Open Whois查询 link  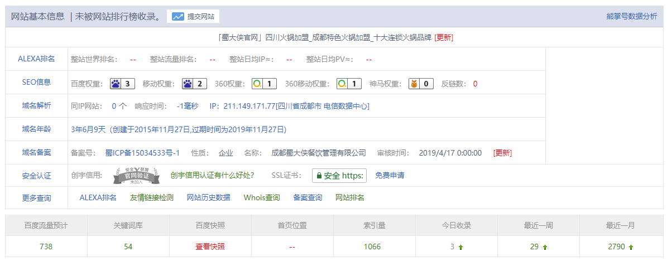tap(262, 197)
